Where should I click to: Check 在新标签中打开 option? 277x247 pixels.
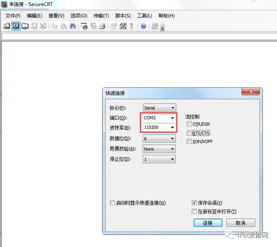pyautogui.click(x=194, y=211)
